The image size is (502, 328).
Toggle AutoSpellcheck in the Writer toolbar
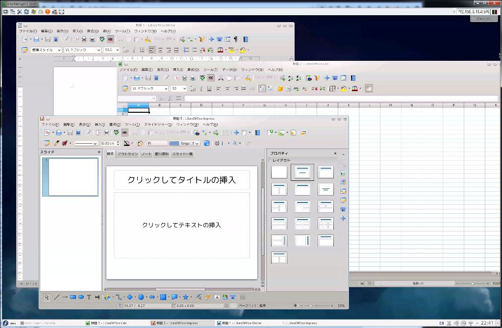(110, 39)
